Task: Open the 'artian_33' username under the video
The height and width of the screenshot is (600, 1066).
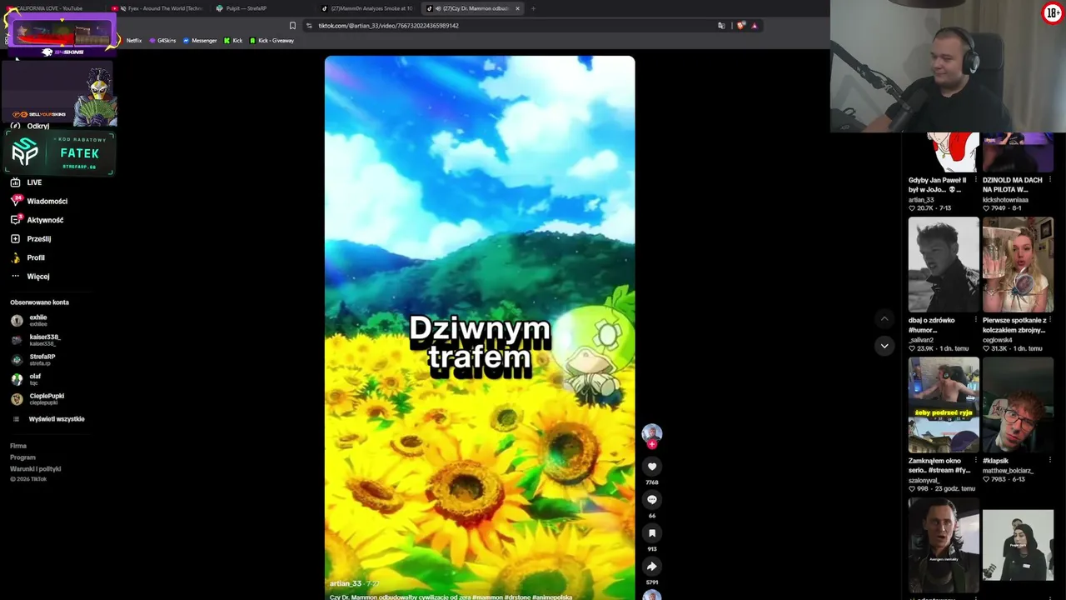Action: pyautogui.click(x=346, y=583)
